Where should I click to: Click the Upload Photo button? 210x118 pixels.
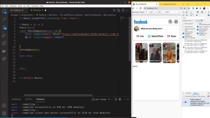pyautogui.click(x=156, y=36)
